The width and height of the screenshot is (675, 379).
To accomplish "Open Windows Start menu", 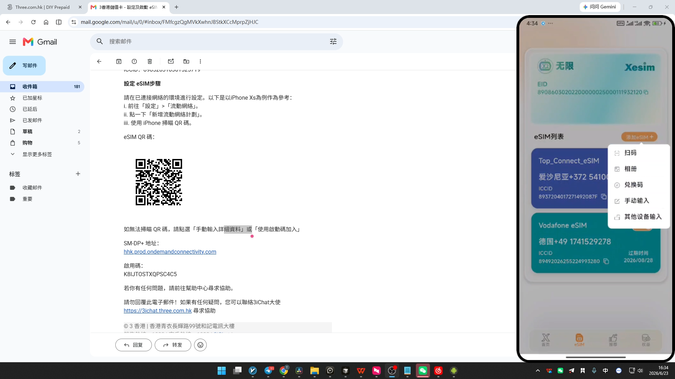I will (221, 371).
